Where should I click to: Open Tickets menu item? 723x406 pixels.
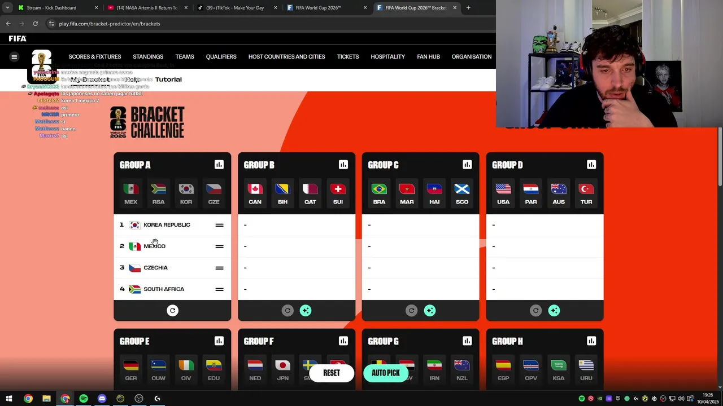coord(348,56)
